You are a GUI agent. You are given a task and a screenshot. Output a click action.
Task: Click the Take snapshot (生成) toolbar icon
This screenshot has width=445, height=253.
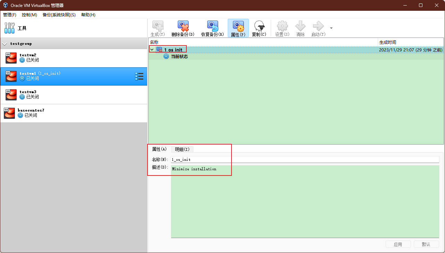[x=158, y=26]
